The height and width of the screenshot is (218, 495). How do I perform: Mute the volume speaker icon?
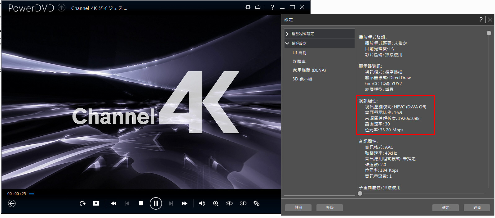(x=202, y=203)
